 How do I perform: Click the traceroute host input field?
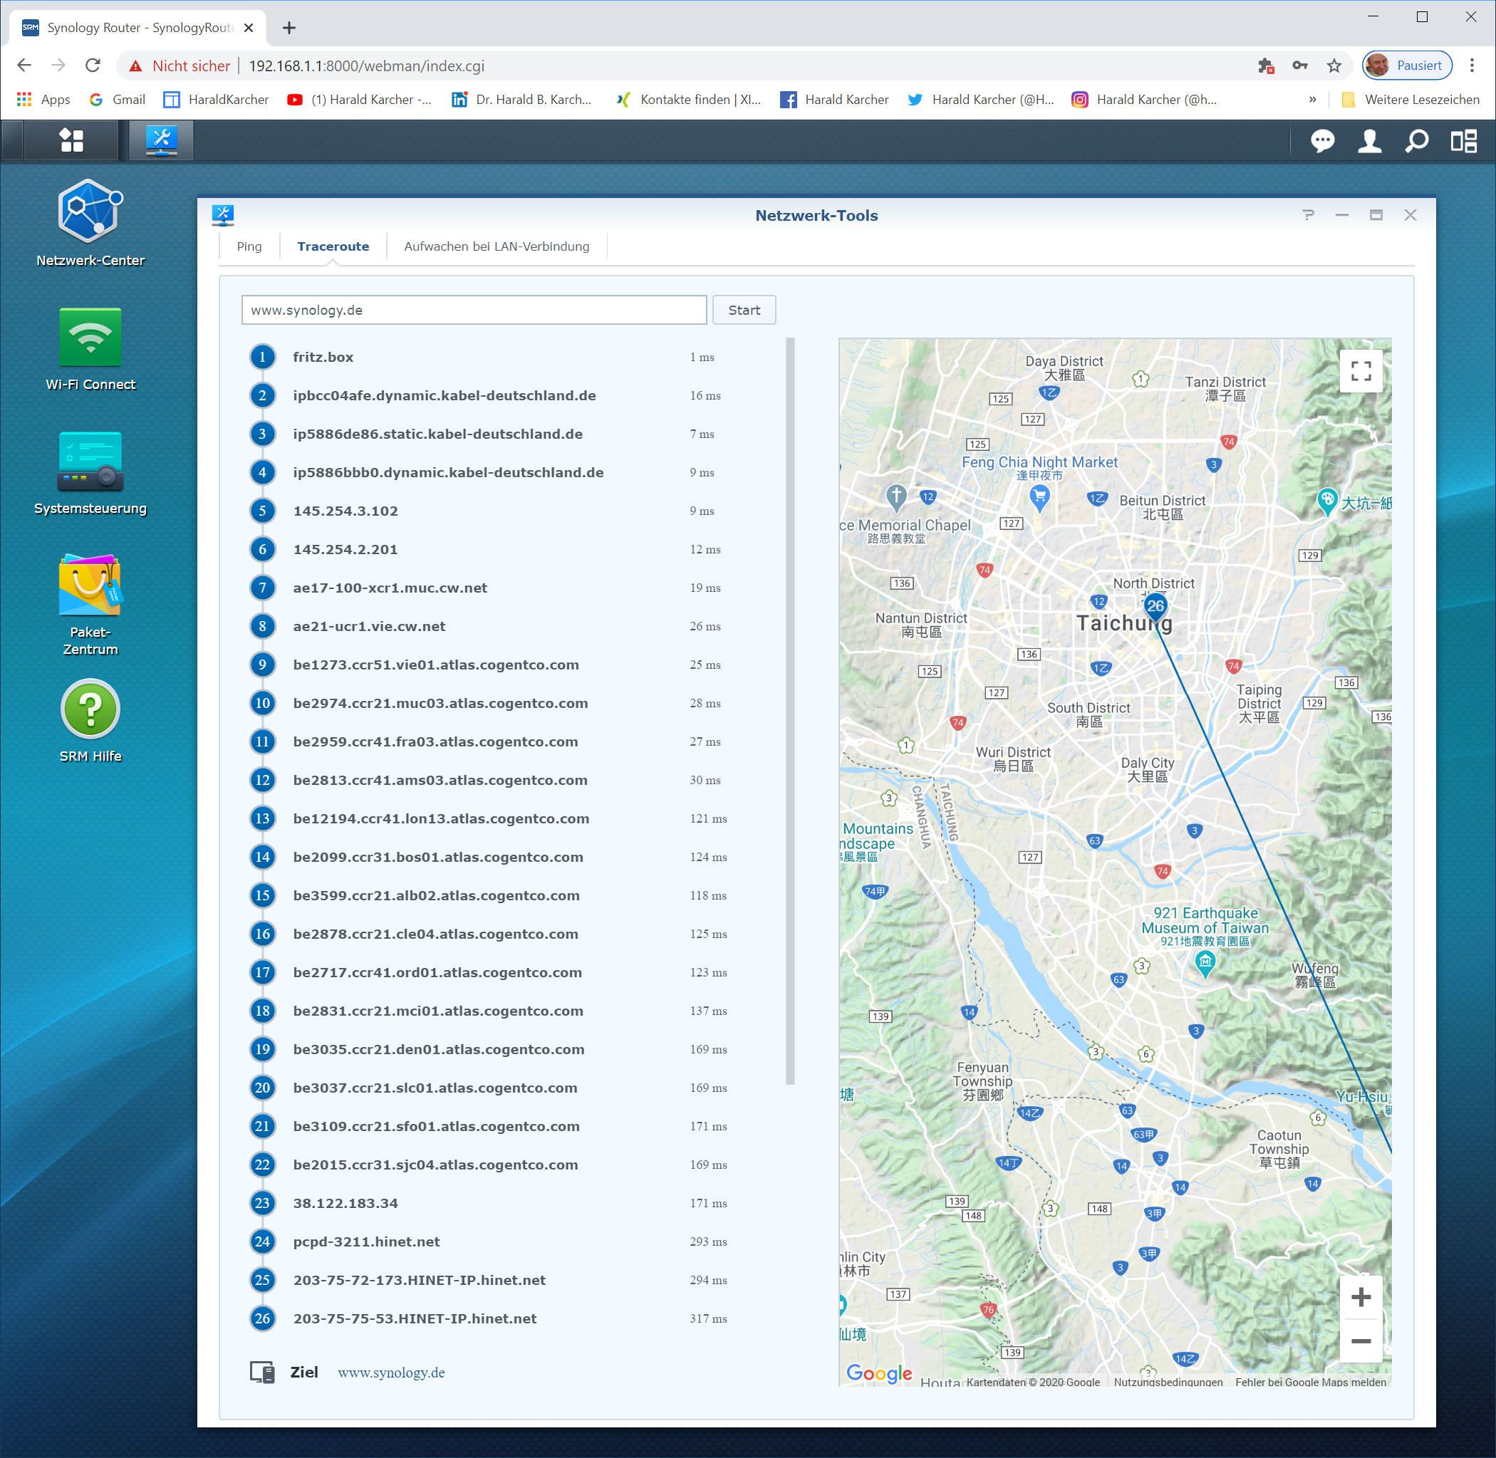pos(474,310)
